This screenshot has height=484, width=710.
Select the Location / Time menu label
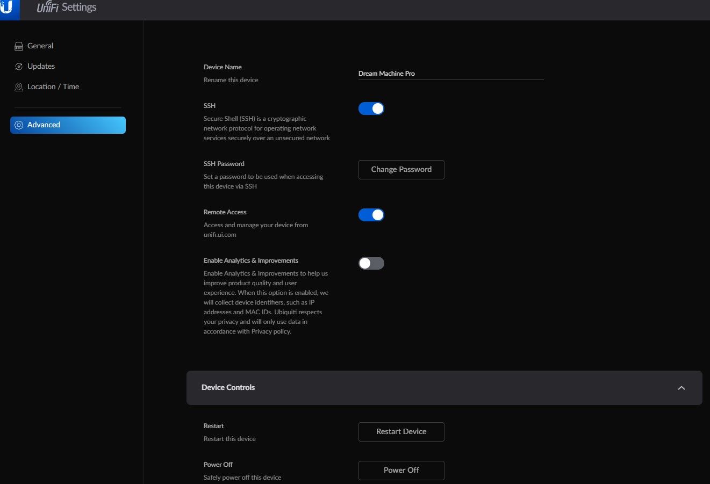(53, 87)
